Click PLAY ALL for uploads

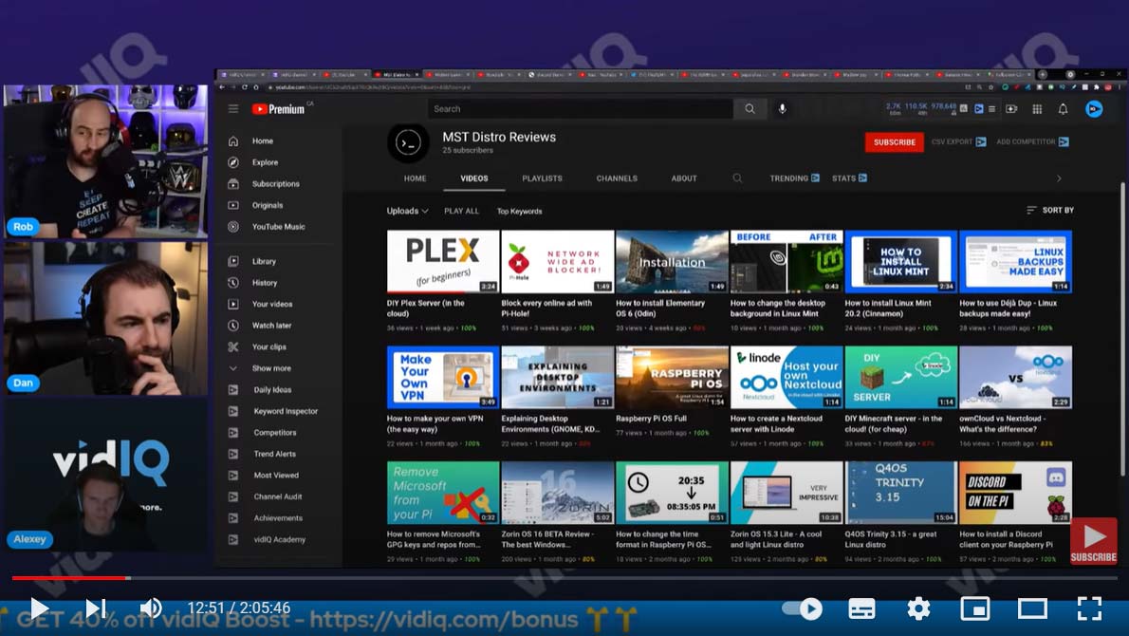[x=461, y=211]
